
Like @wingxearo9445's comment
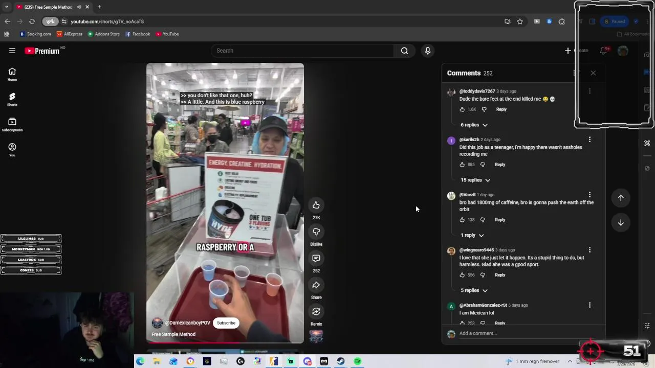point(462,275)
